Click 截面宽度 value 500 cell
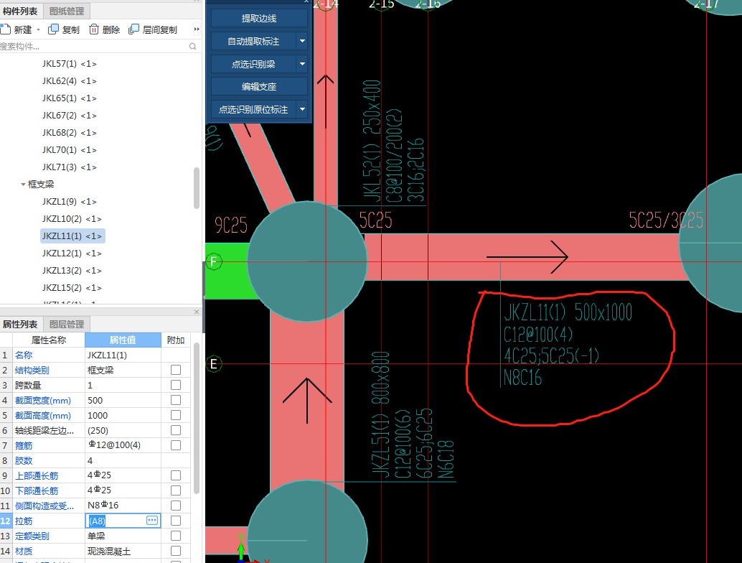Screen dimensions: 742x563 click(x=123, y=401)
